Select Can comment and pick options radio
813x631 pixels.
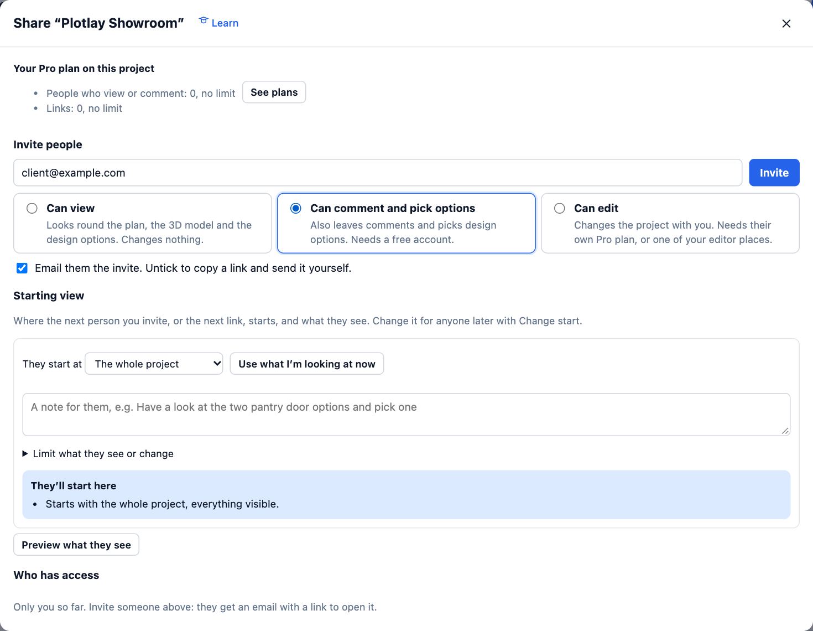[x=296, y=208]
